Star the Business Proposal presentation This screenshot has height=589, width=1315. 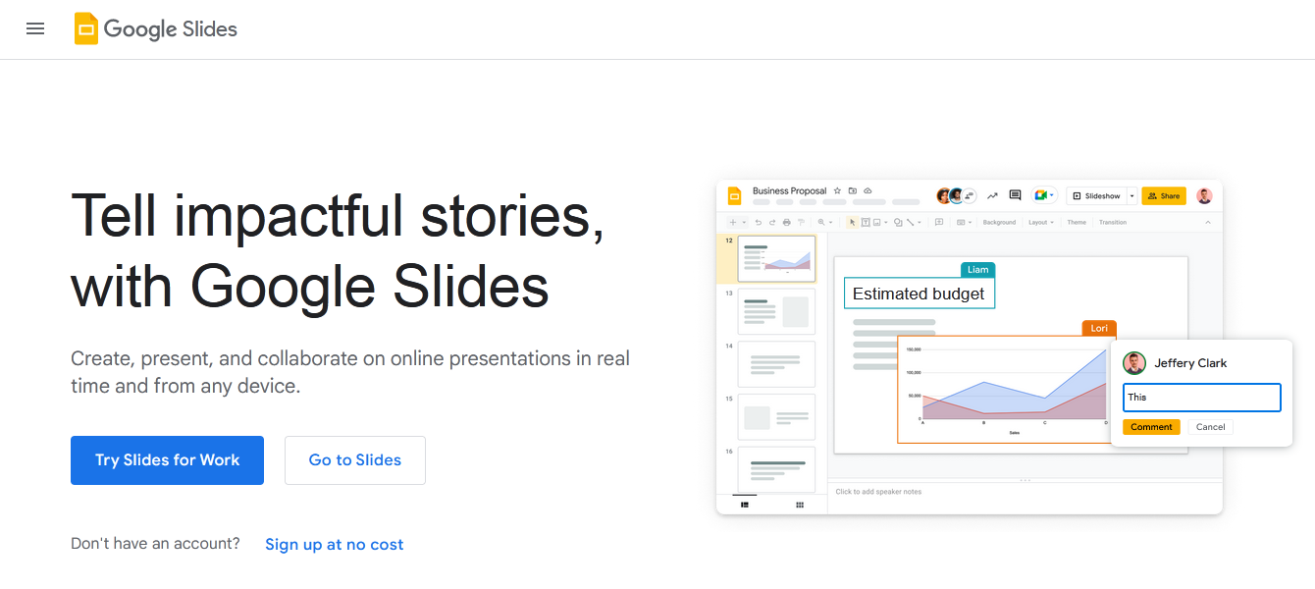click(x=837, y=190)
